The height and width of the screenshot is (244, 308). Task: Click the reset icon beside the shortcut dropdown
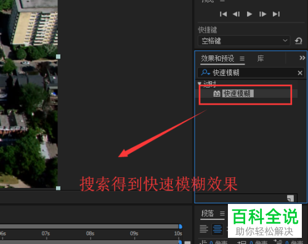point(298,41)
